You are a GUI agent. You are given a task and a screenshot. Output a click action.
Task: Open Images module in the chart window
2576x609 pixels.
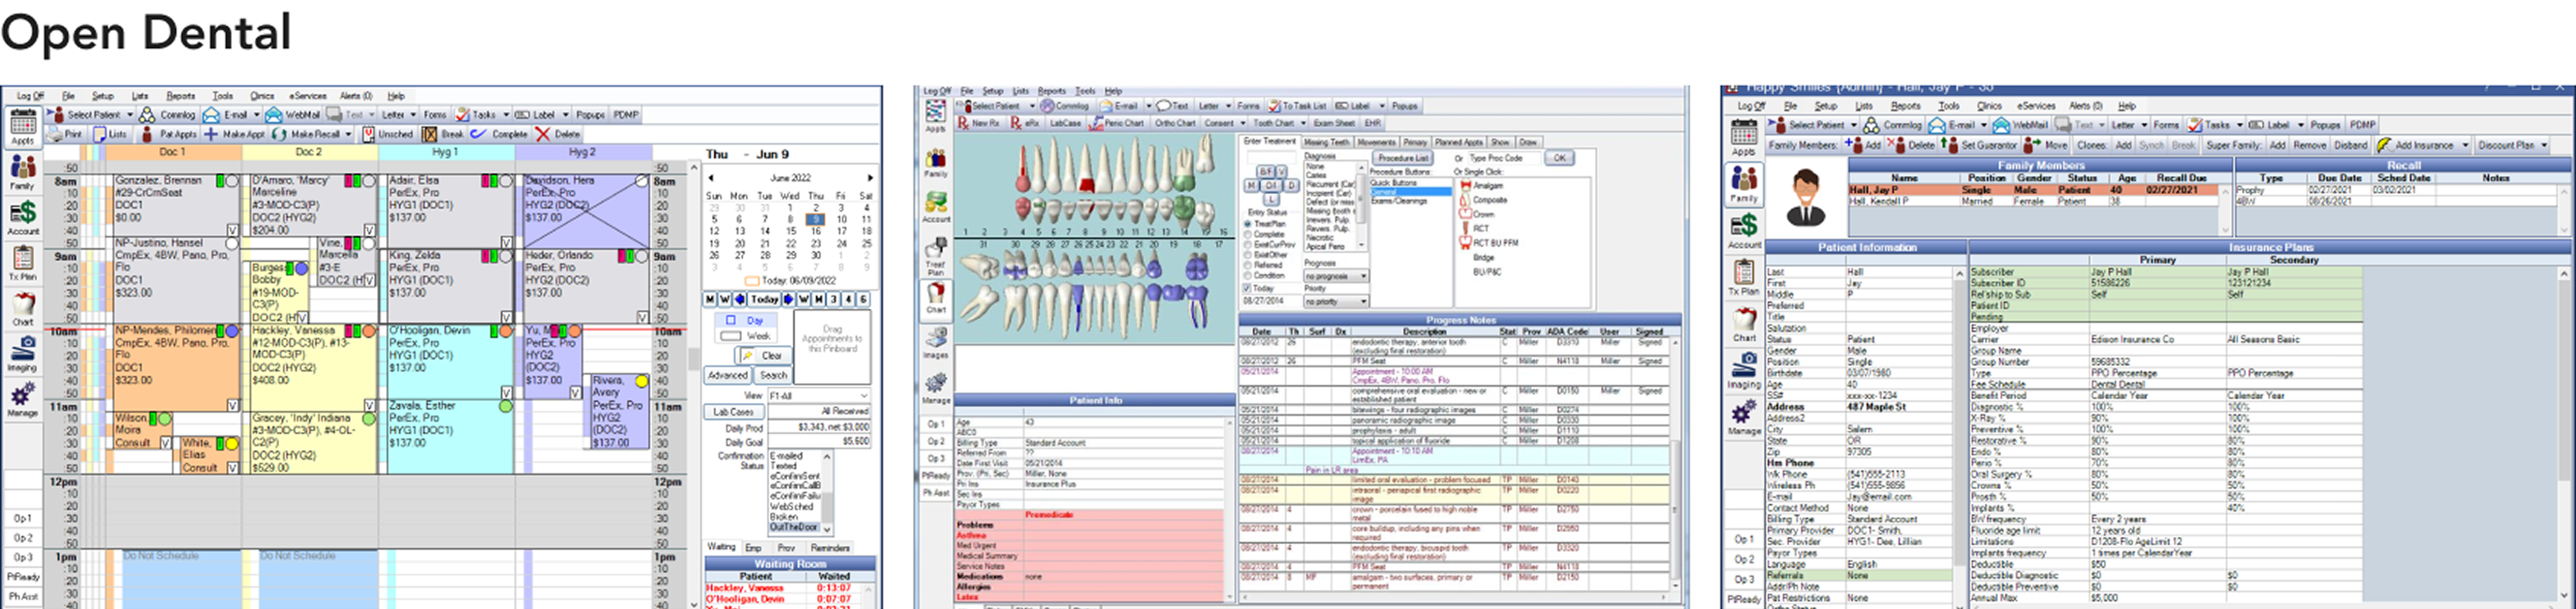936,343
